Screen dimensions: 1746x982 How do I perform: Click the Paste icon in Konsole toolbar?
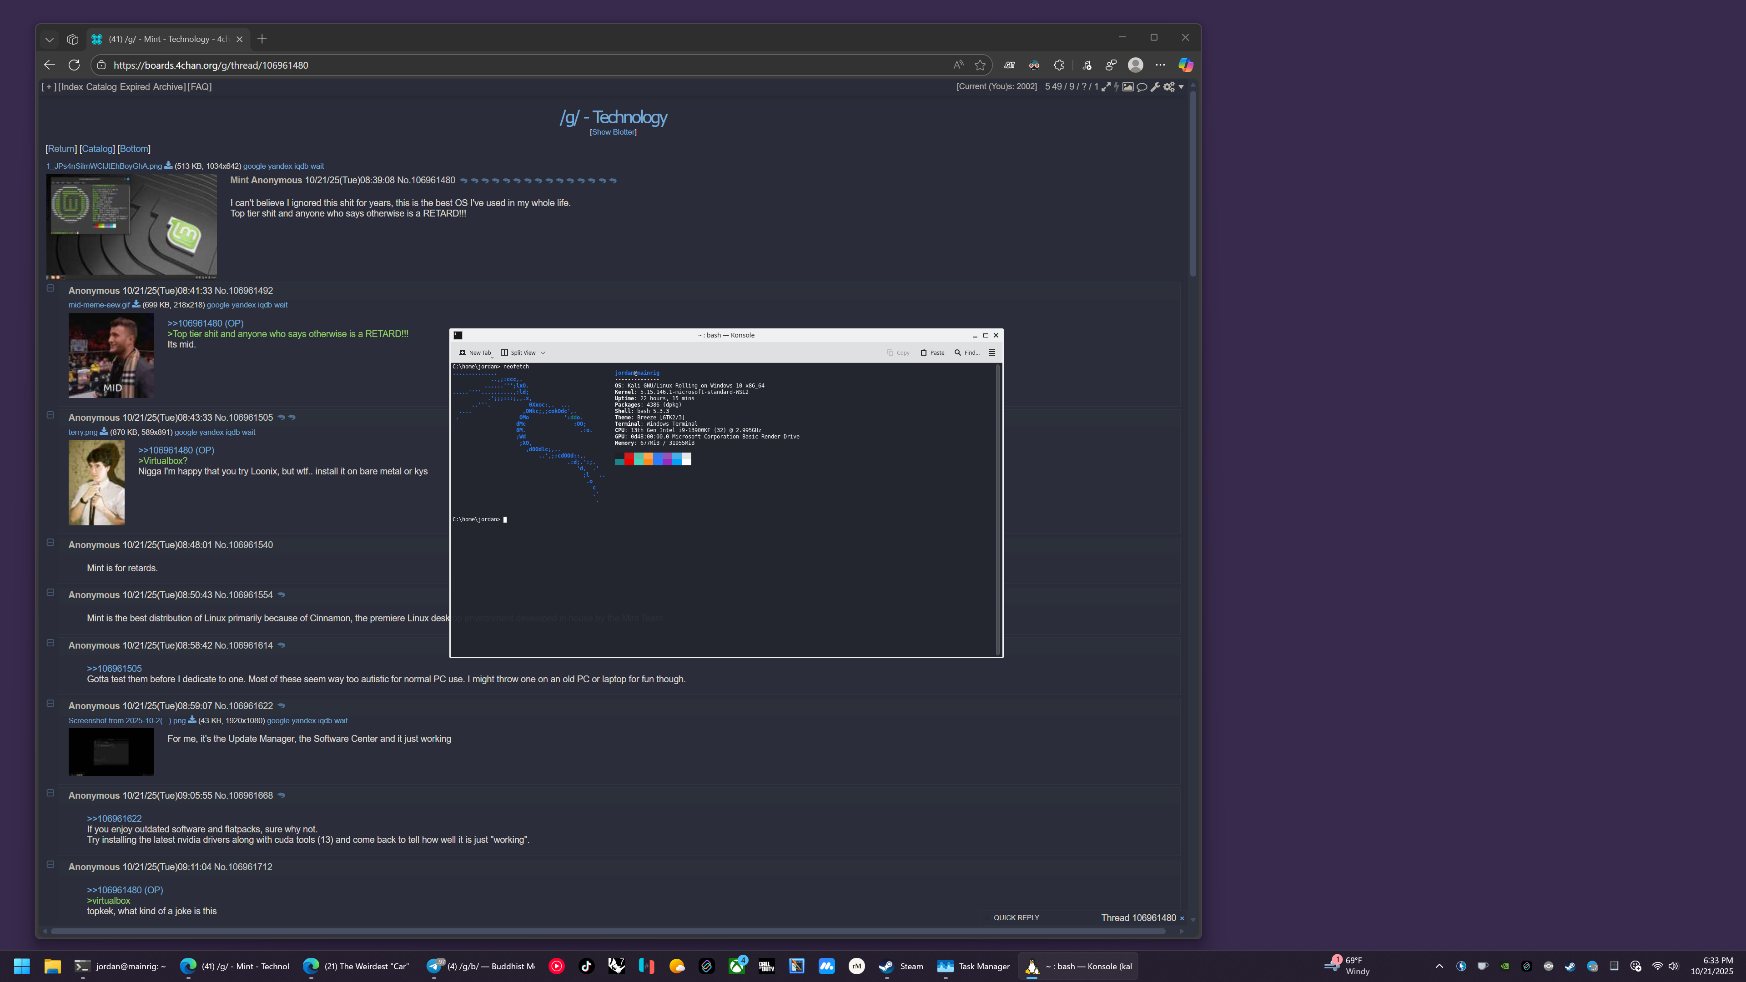click(923, 353)
